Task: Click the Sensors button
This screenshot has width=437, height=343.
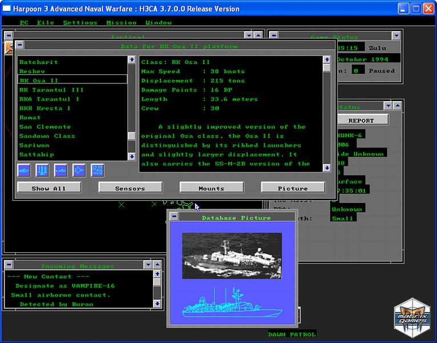Action: [130, 188]
